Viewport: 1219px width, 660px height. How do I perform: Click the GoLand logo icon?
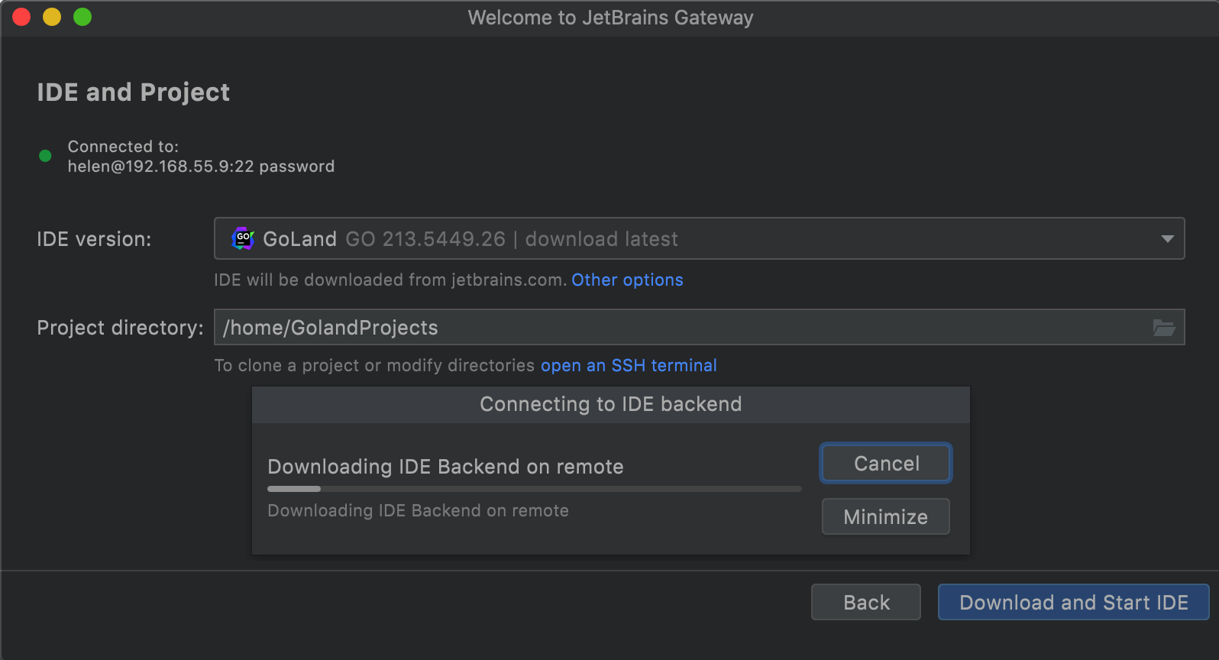pyautogui.click(x=243, y=239)
